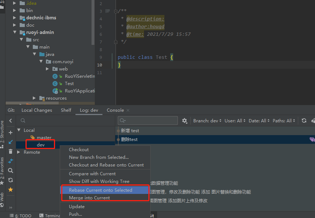Image resolution: width=315 pixels, height=218 pixels.
Task: Open the log settings gear icon
Action: 184,121
